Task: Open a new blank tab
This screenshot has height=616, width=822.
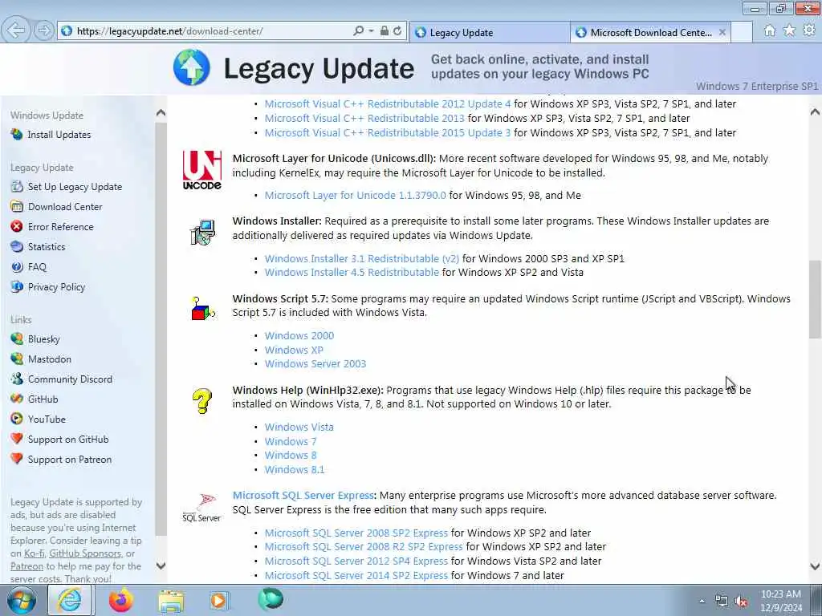Action: coord(742,32)
